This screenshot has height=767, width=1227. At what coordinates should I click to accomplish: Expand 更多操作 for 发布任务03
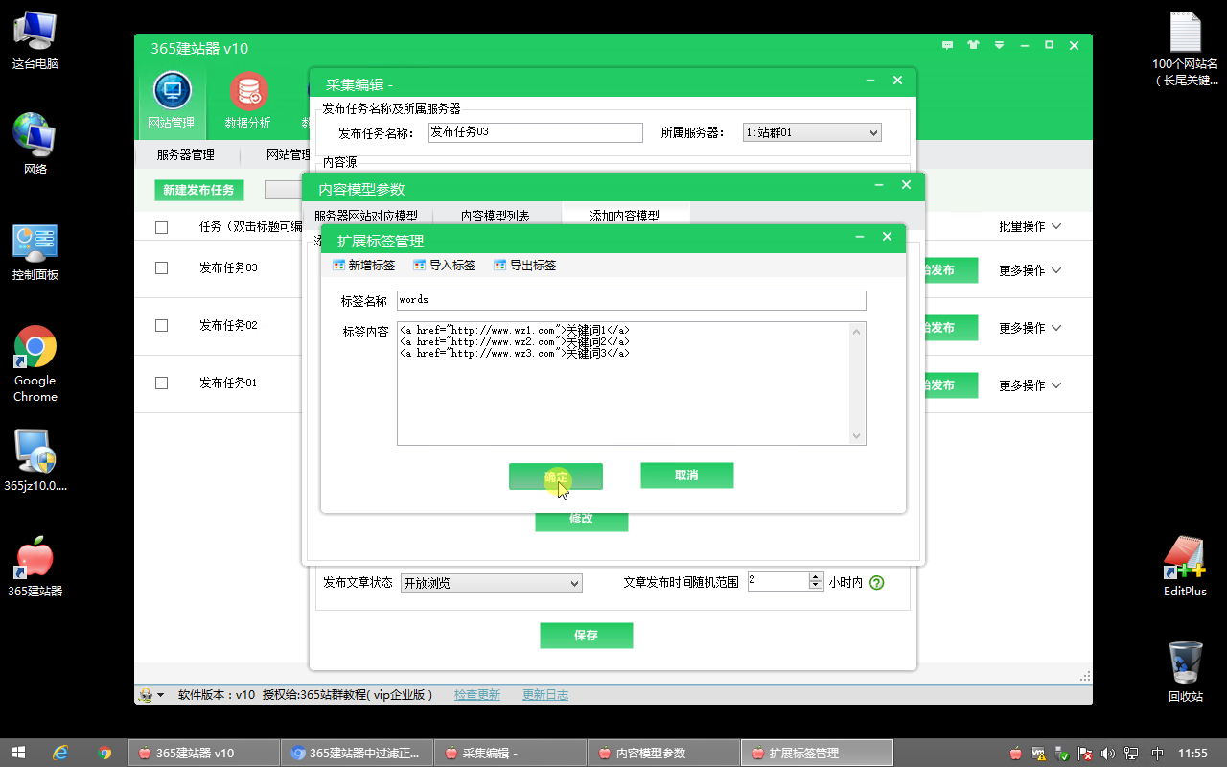[x=1030, y=271]
